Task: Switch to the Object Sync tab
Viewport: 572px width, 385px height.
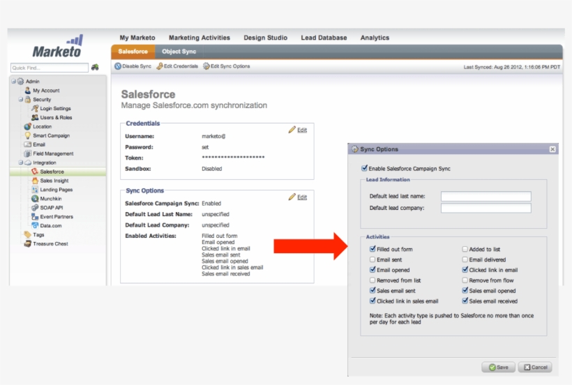Action: [x=179, y=52]
